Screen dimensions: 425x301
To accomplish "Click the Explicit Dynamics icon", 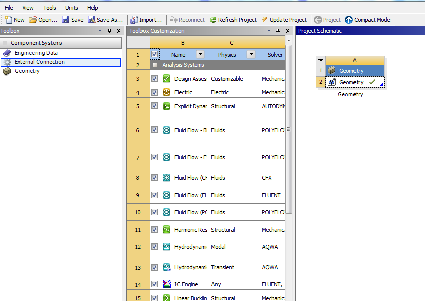I will pos(166,106).
